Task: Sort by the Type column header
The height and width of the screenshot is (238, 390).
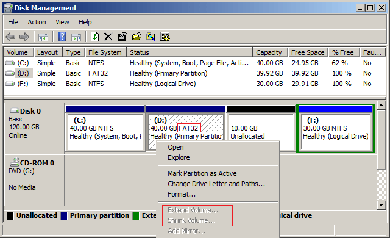Action: coord(74,52)
